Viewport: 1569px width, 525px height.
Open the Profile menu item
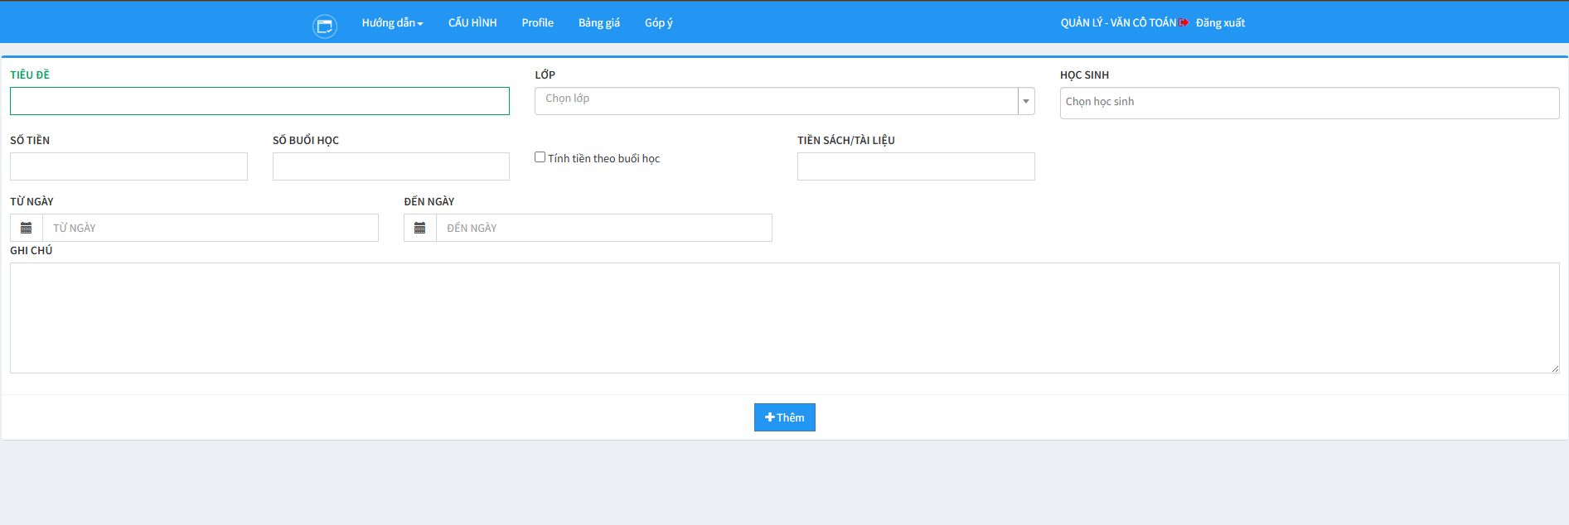point(537,22)
